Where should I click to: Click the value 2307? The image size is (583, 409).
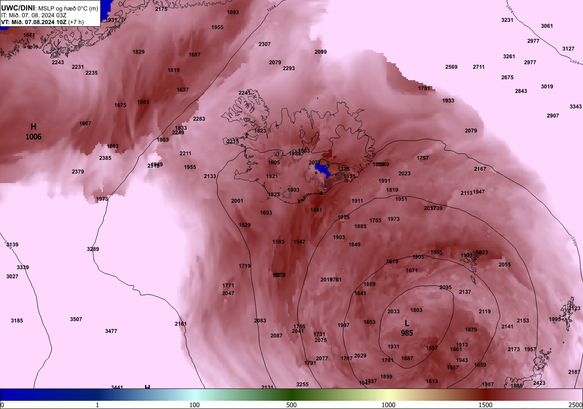tap(265, 44)
